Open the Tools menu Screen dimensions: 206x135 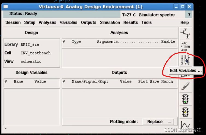[146, 22]
